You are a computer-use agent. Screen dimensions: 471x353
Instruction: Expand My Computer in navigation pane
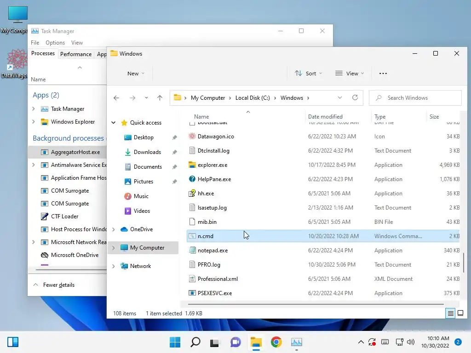click(x=114, y=248)
